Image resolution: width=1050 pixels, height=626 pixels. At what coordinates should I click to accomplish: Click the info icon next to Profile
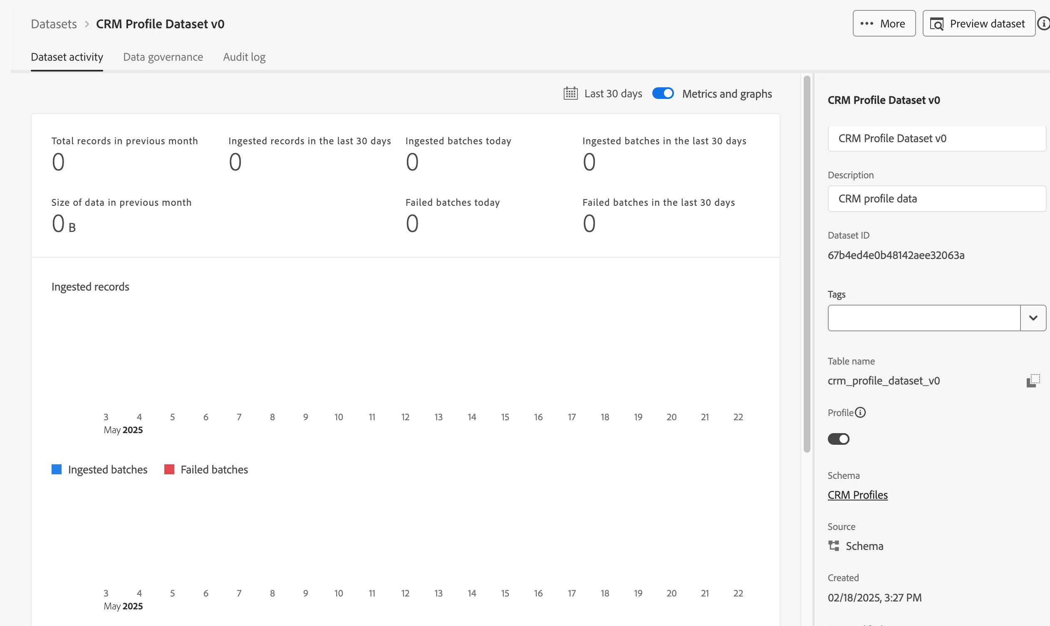pos(860,412)
